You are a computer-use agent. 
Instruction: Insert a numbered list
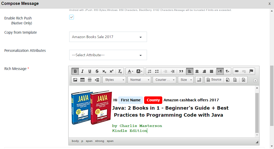click(x=150, y=71)
